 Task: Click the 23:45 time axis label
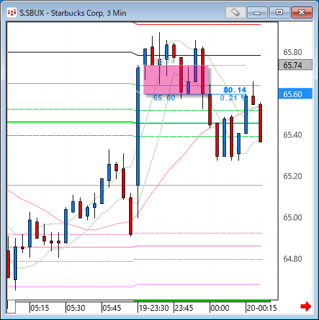point(184,308)
